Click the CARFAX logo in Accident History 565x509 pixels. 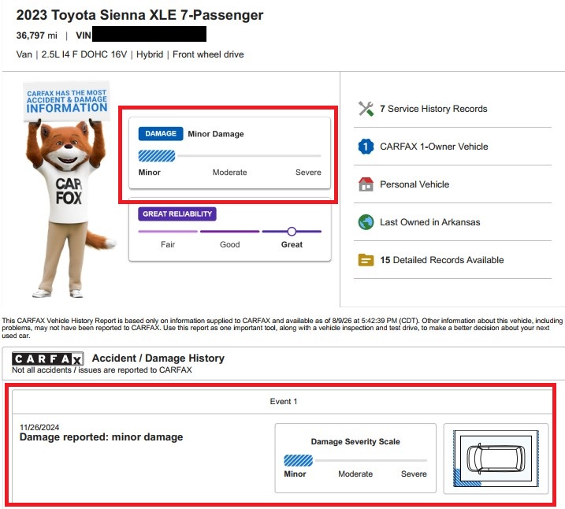coord(48,359)
